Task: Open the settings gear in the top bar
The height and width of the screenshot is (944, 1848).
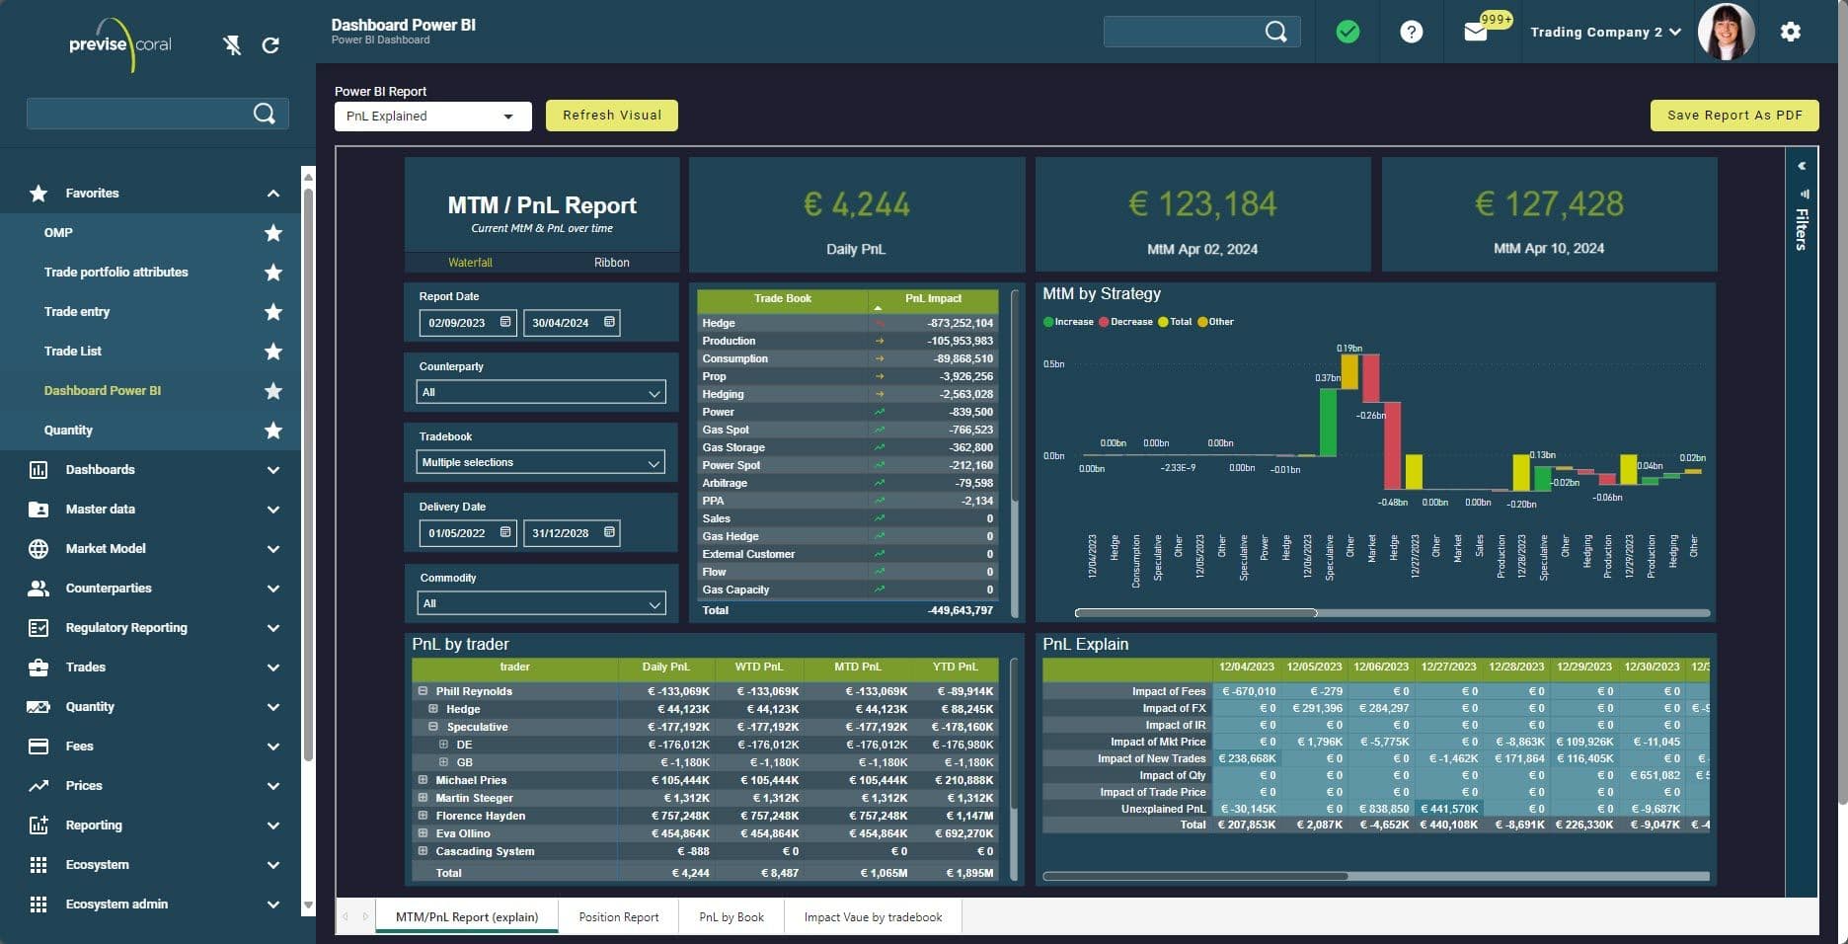Action: (x=1789, y=32)
